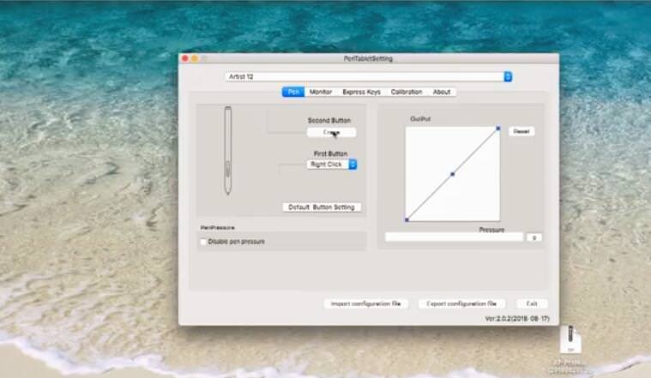
Task: Click Import configuration file button
Action: (x=365, y=303)
